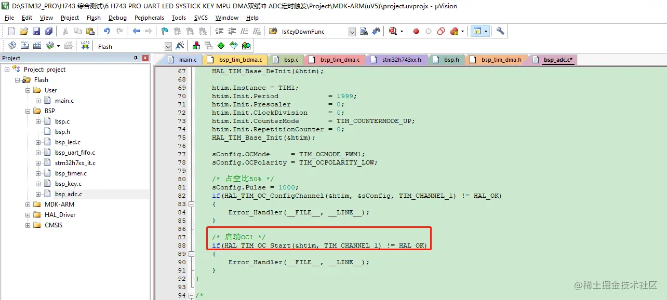Collapse the Flash target node
Viewport: 667px width, 300px height.
(x=17, y=80)
